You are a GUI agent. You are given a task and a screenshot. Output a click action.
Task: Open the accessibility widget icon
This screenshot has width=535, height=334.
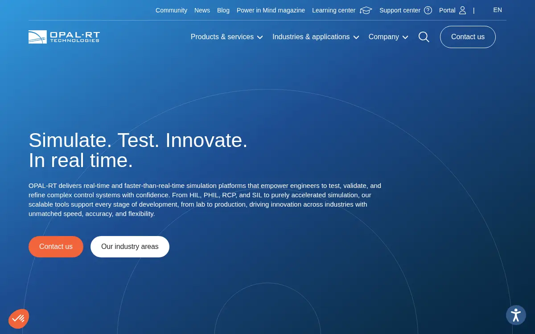[x=516, y=315]
